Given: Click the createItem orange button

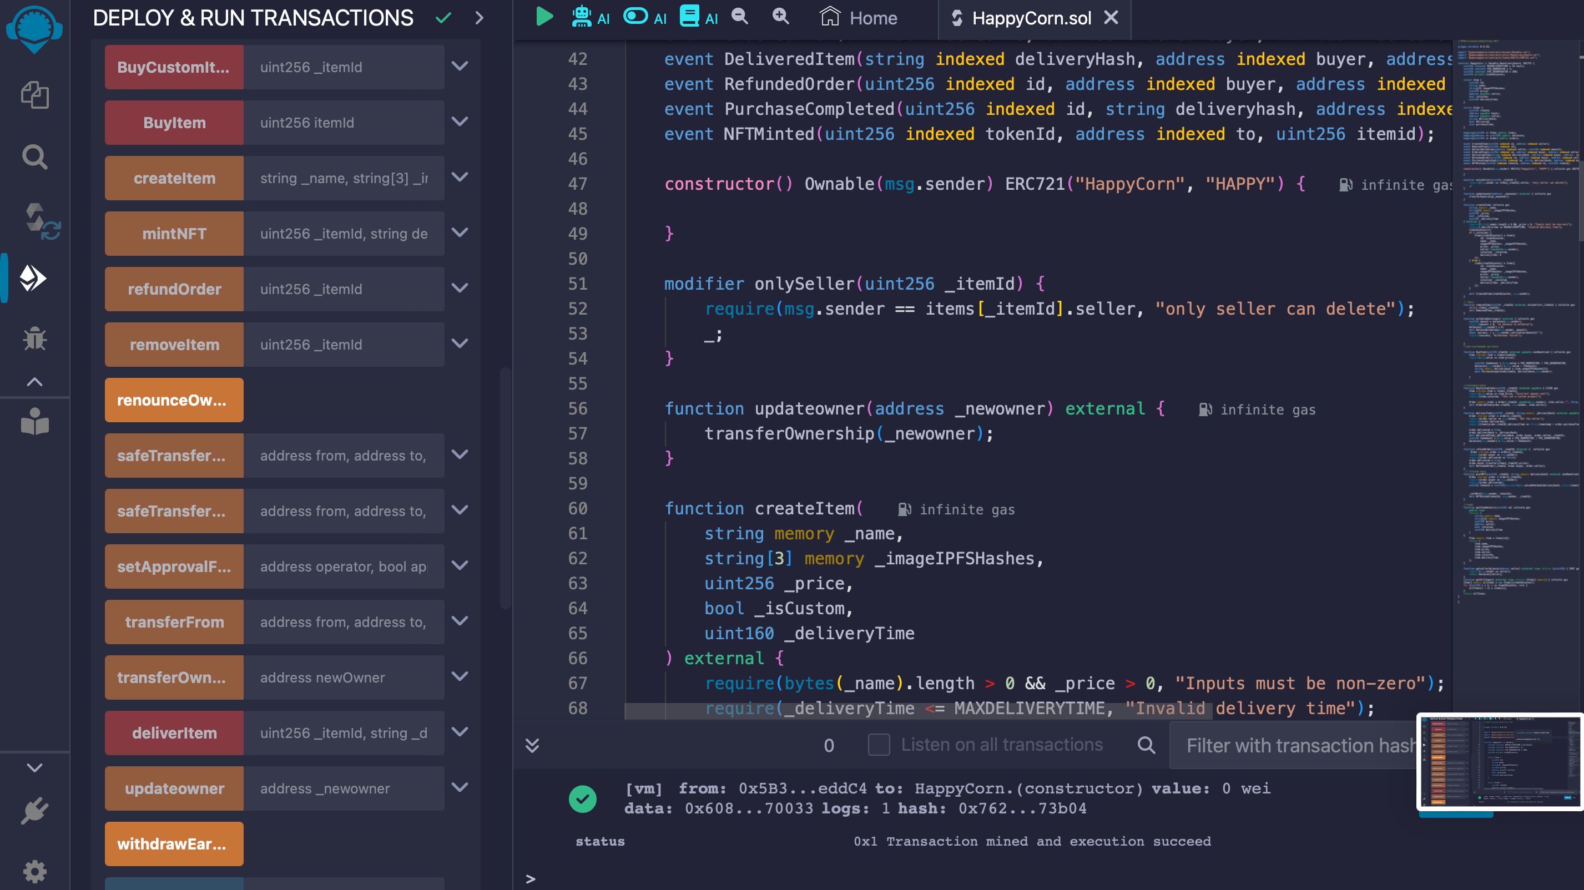Looking at the screenshot, I should coord(174,178).
